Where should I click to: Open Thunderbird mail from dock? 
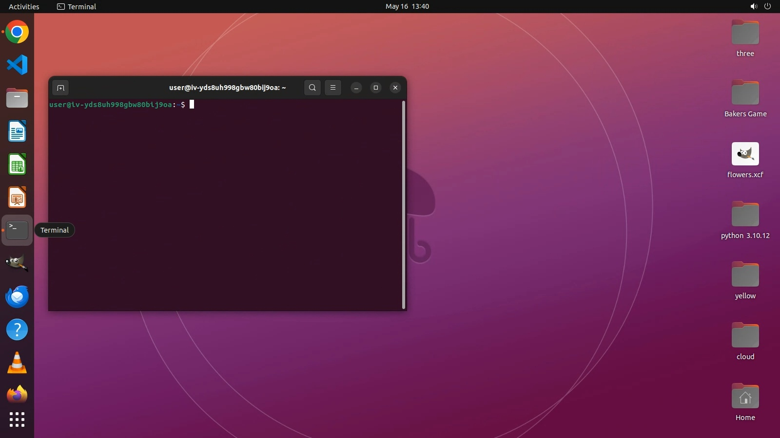tap(17, 296)
